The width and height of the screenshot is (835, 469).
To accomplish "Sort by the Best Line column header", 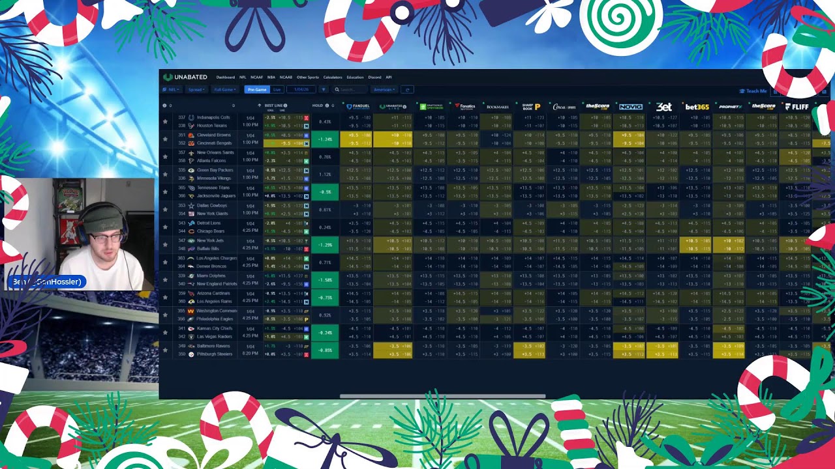I will pyautogui.click(x=273, y=106).
